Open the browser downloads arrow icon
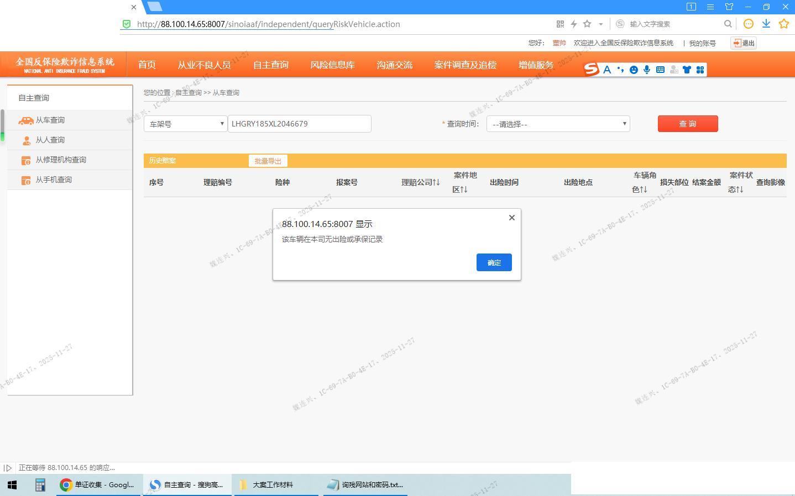Image resolution: width=795 pixels, height=496 pixels. tap(766, 24)
